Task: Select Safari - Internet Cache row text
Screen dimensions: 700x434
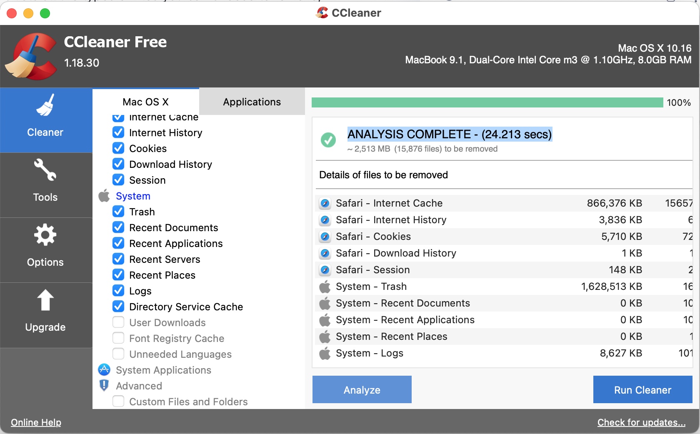Action: click(389, 203)
